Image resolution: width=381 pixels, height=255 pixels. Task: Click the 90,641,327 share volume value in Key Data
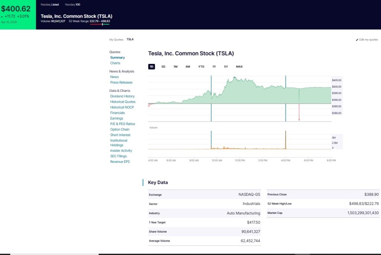click(x=251, y=232)
